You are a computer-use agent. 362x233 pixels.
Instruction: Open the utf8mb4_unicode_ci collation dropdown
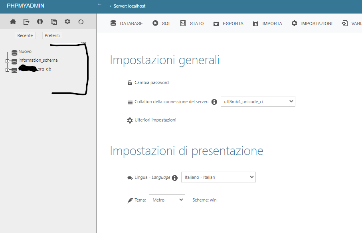[x=257, y=102]
